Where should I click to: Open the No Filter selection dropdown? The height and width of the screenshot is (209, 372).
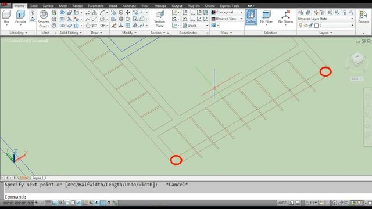point(266,17)
